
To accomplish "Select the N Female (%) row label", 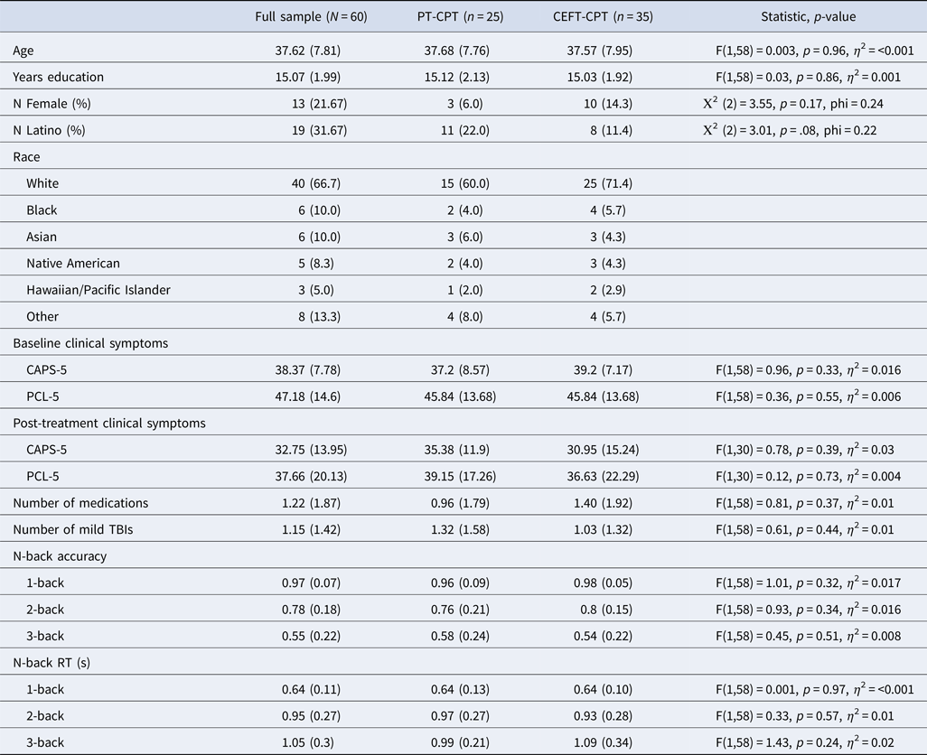I will (x=52, y=104).
